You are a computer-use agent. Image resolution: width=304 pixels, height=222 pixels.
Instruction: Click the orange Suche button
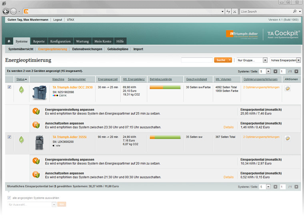pos(221,60)
